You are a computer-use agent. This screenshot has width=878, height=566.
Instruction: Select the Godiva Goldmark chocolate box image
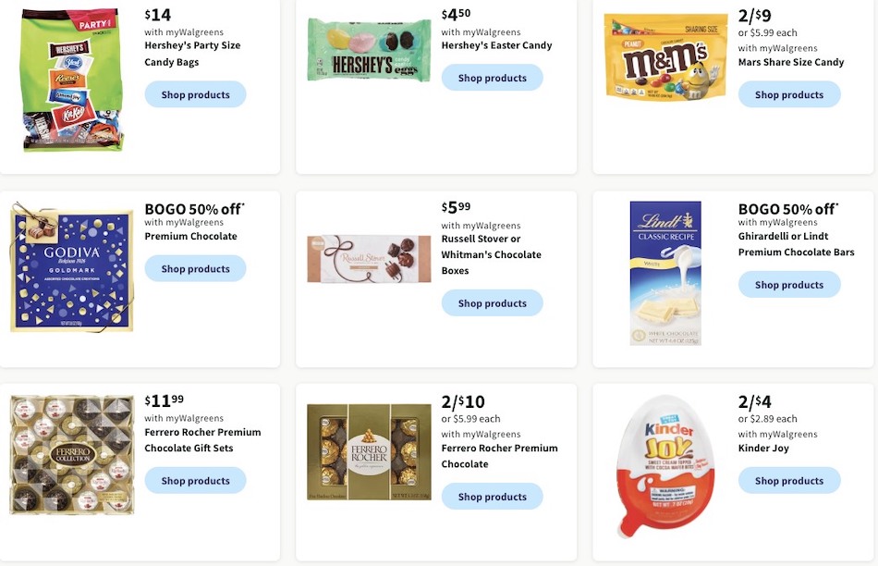[x=70, y=266]
